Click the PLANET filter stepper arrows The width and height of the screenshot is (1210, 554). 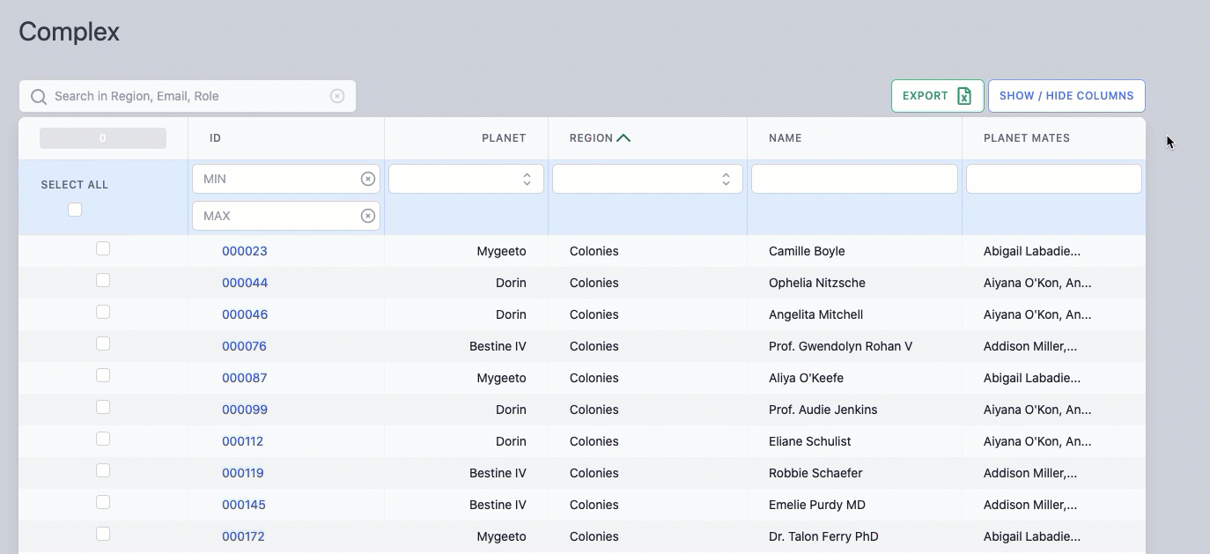click(527, 178)
